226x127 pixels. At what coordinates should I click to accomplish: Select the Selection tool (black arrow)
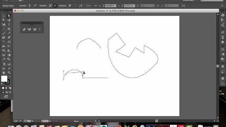click(4, 16)
